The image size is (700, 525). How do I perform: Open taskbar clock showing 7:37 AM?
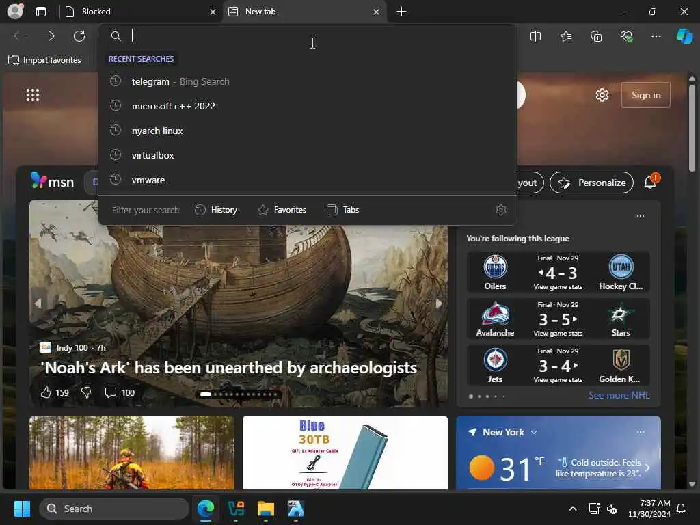point(649,509)
